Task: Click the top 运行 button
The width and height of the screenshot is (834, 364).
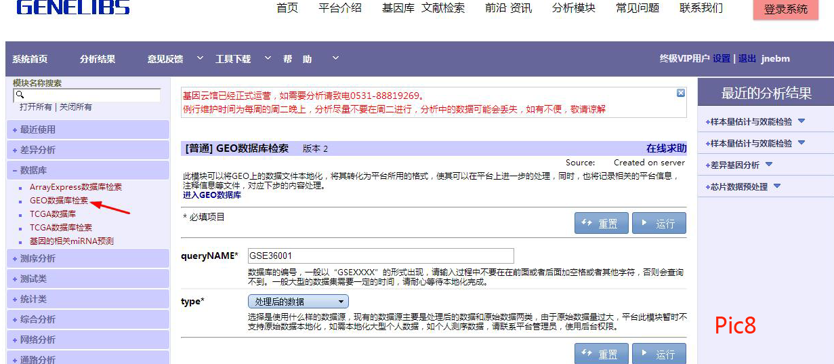Action: pyautogui.click(x=659, y=224)
